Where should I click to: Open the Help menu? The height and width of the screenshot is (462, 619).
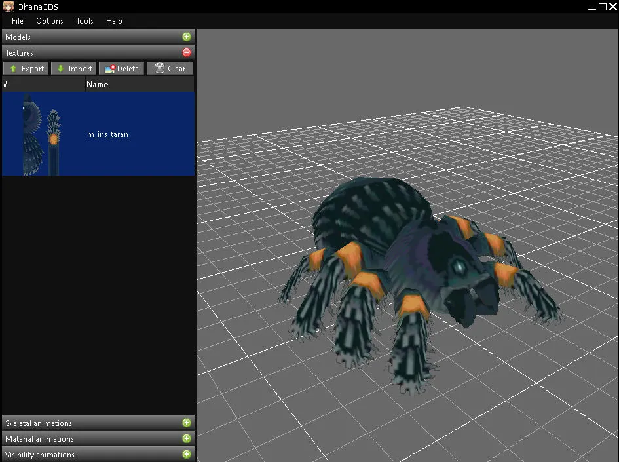point(114,21)
